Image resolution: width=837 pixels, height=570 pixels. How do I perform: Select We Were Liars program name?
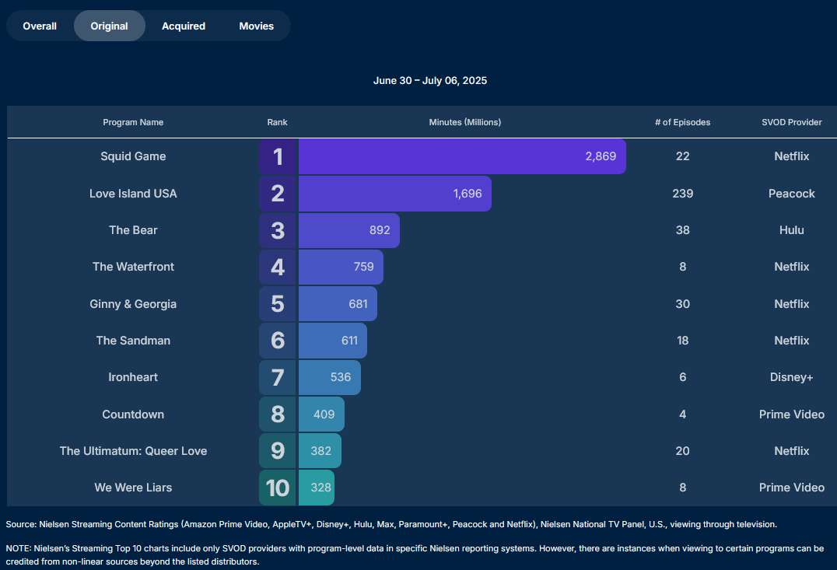coord(133,488)
